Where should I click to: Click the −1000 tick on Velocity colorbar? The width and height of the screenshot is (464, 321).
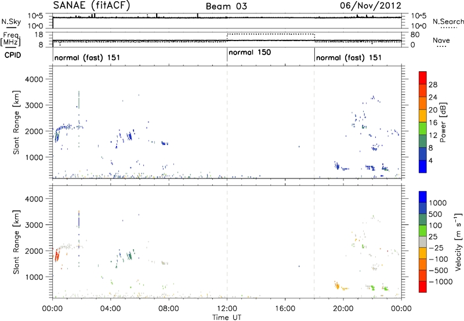point(440,282)
